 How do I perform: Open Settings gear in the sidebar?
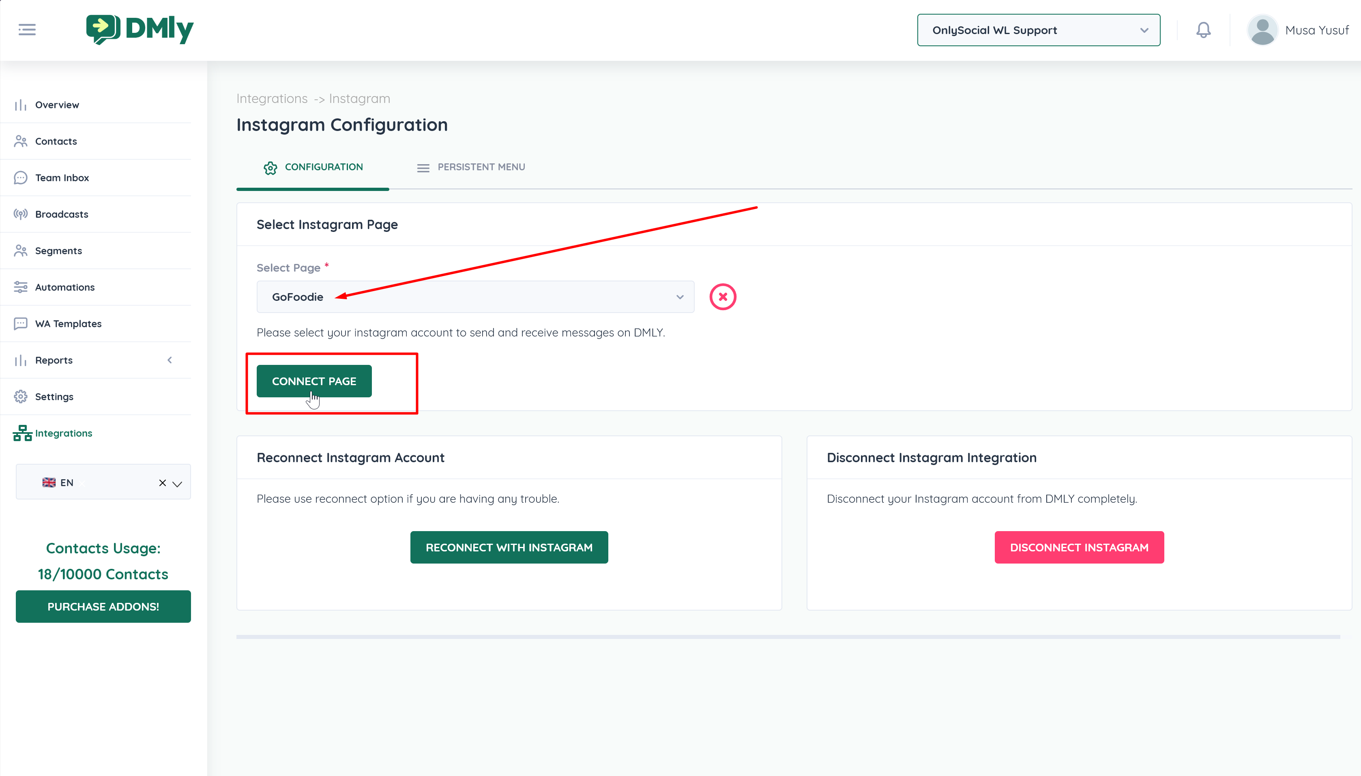[x=54, y=397]
